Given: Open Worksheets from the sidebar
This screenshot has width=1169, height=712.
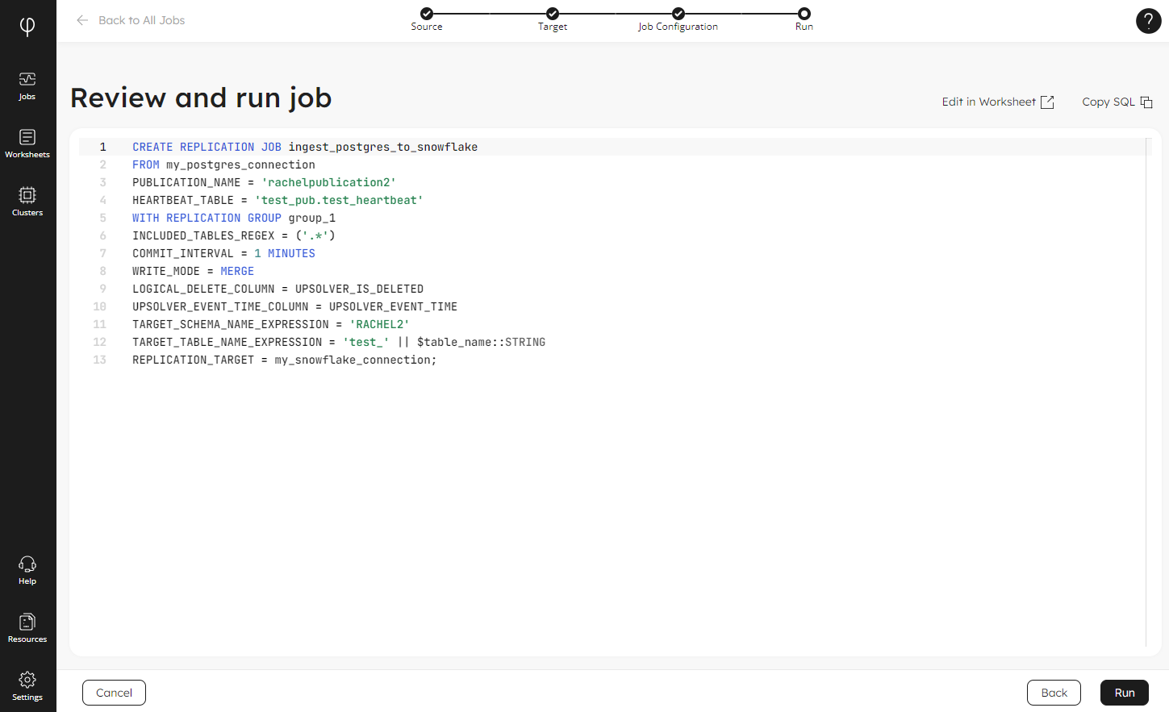Looking at the screenshot, I should coord(27,144).
